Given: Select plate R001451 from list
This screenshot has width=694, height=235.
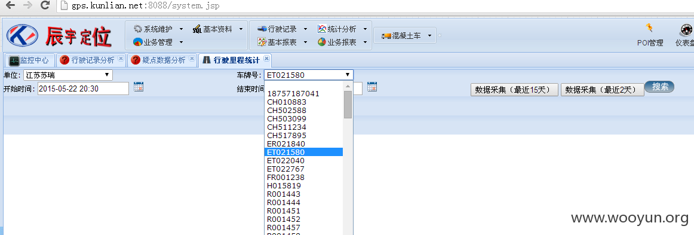Looking at the screenshot, I should point(303,211).
